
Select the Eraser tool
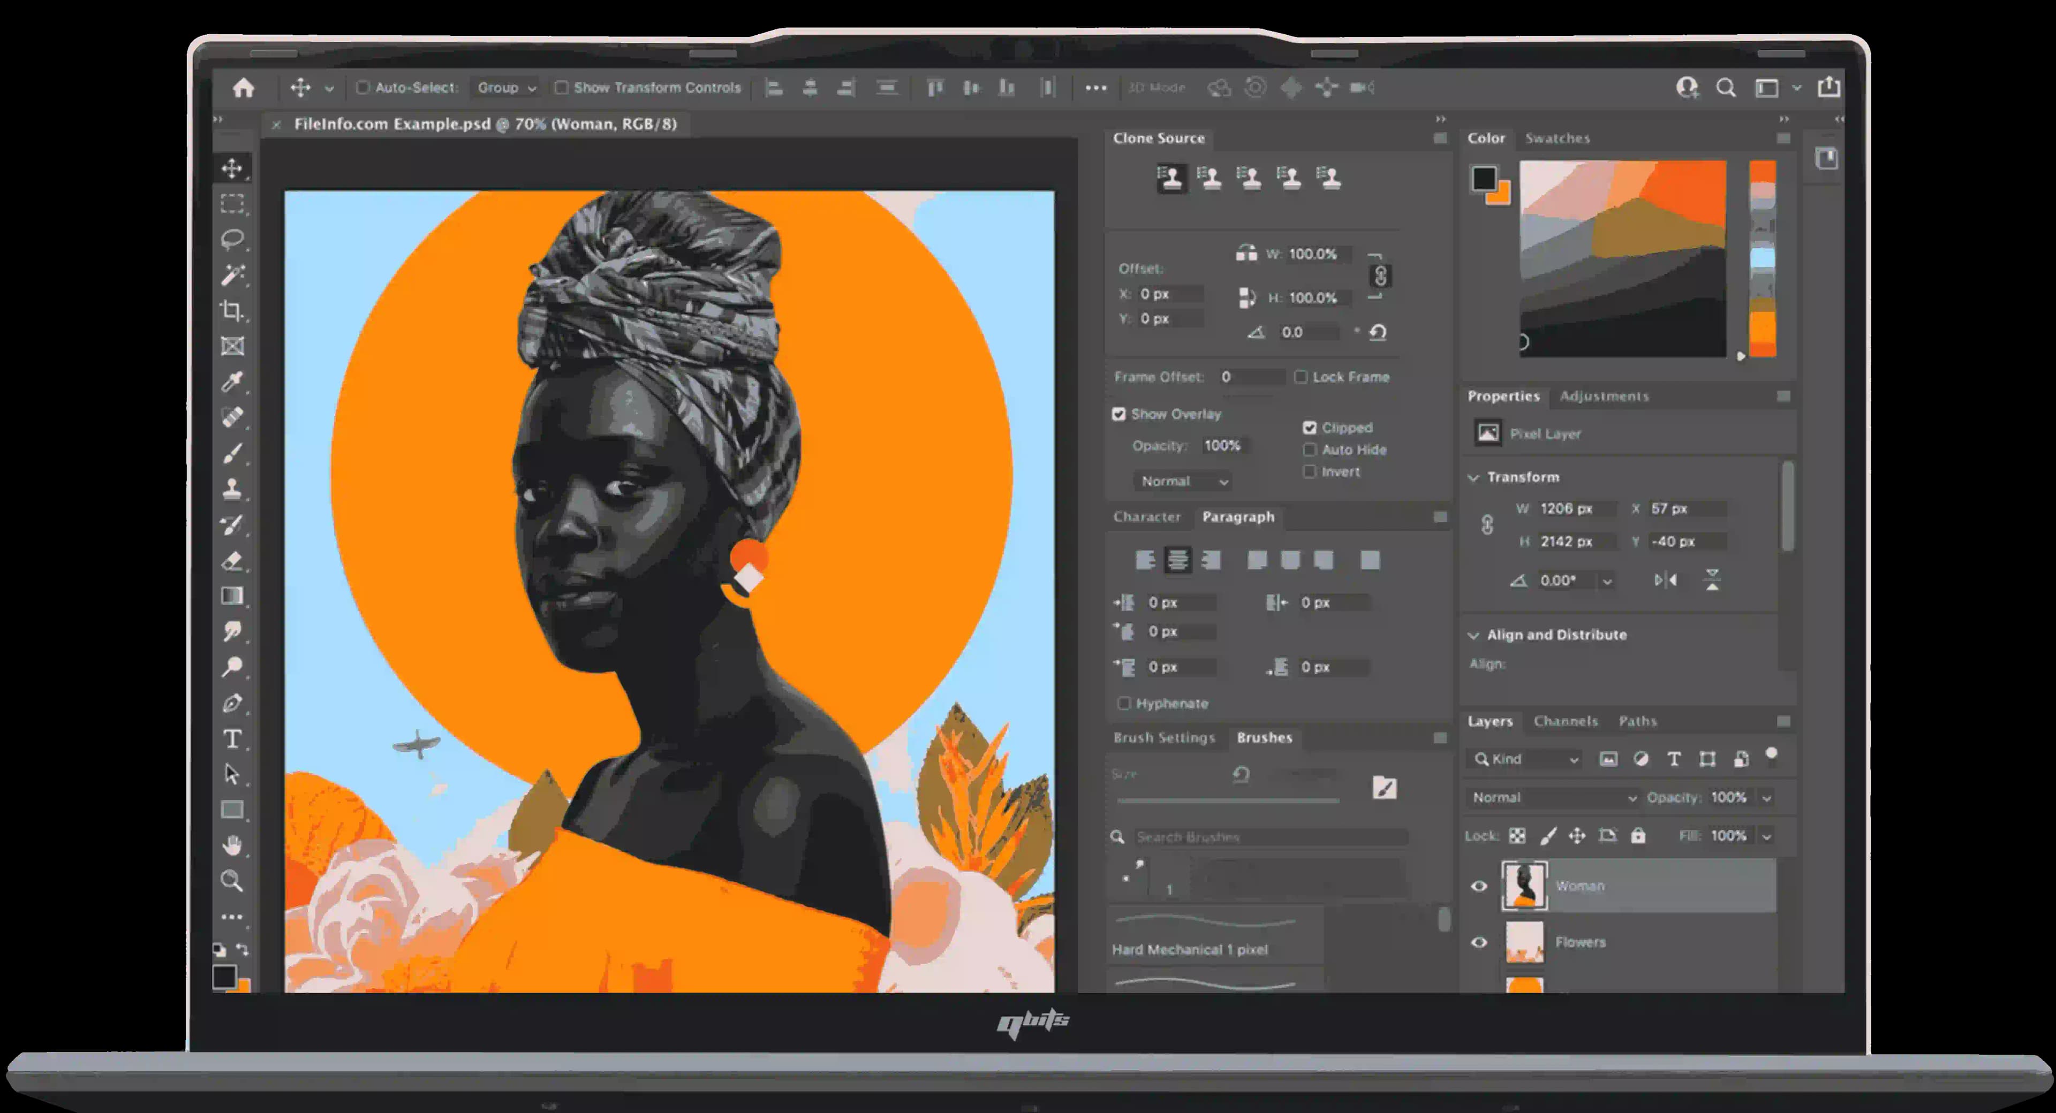click(x=232, y=561)
